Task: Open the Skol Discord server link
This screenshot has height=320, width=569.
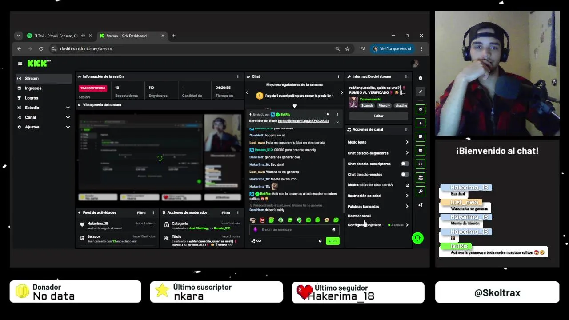Action: (303, 121)
